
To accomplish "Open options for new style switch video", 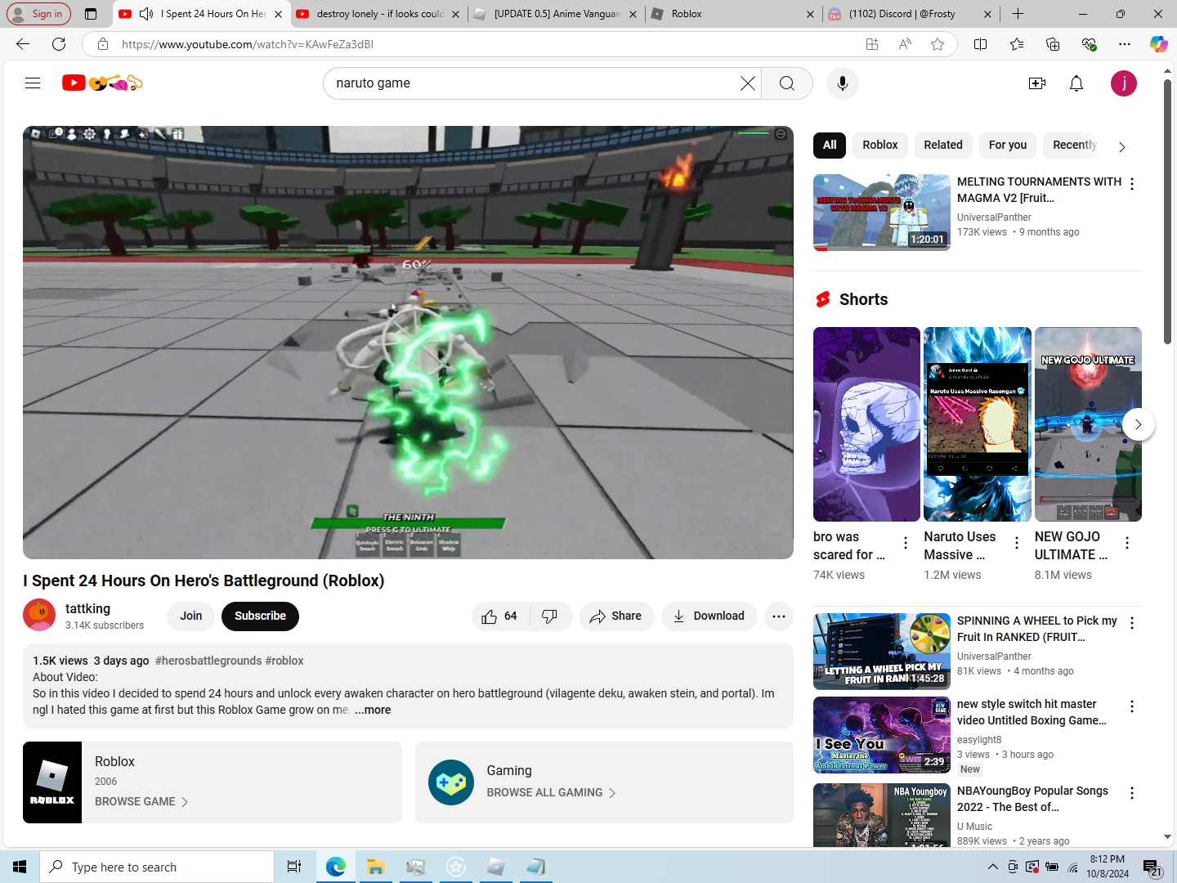I will pos(1132,706).
